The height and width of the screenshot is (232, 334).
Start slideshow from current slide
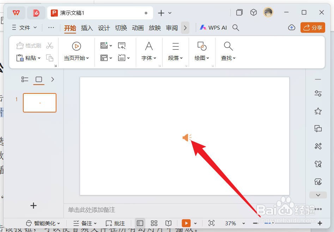(77, 46)
